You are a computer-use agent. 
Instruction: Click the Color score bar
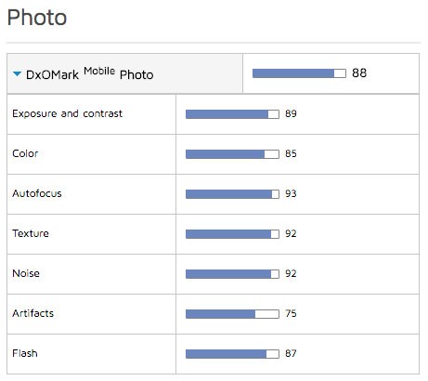232,154
